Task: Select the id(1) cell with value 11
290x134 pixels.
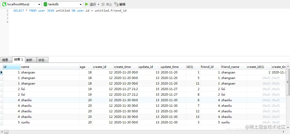Action: tap(193, 84)
